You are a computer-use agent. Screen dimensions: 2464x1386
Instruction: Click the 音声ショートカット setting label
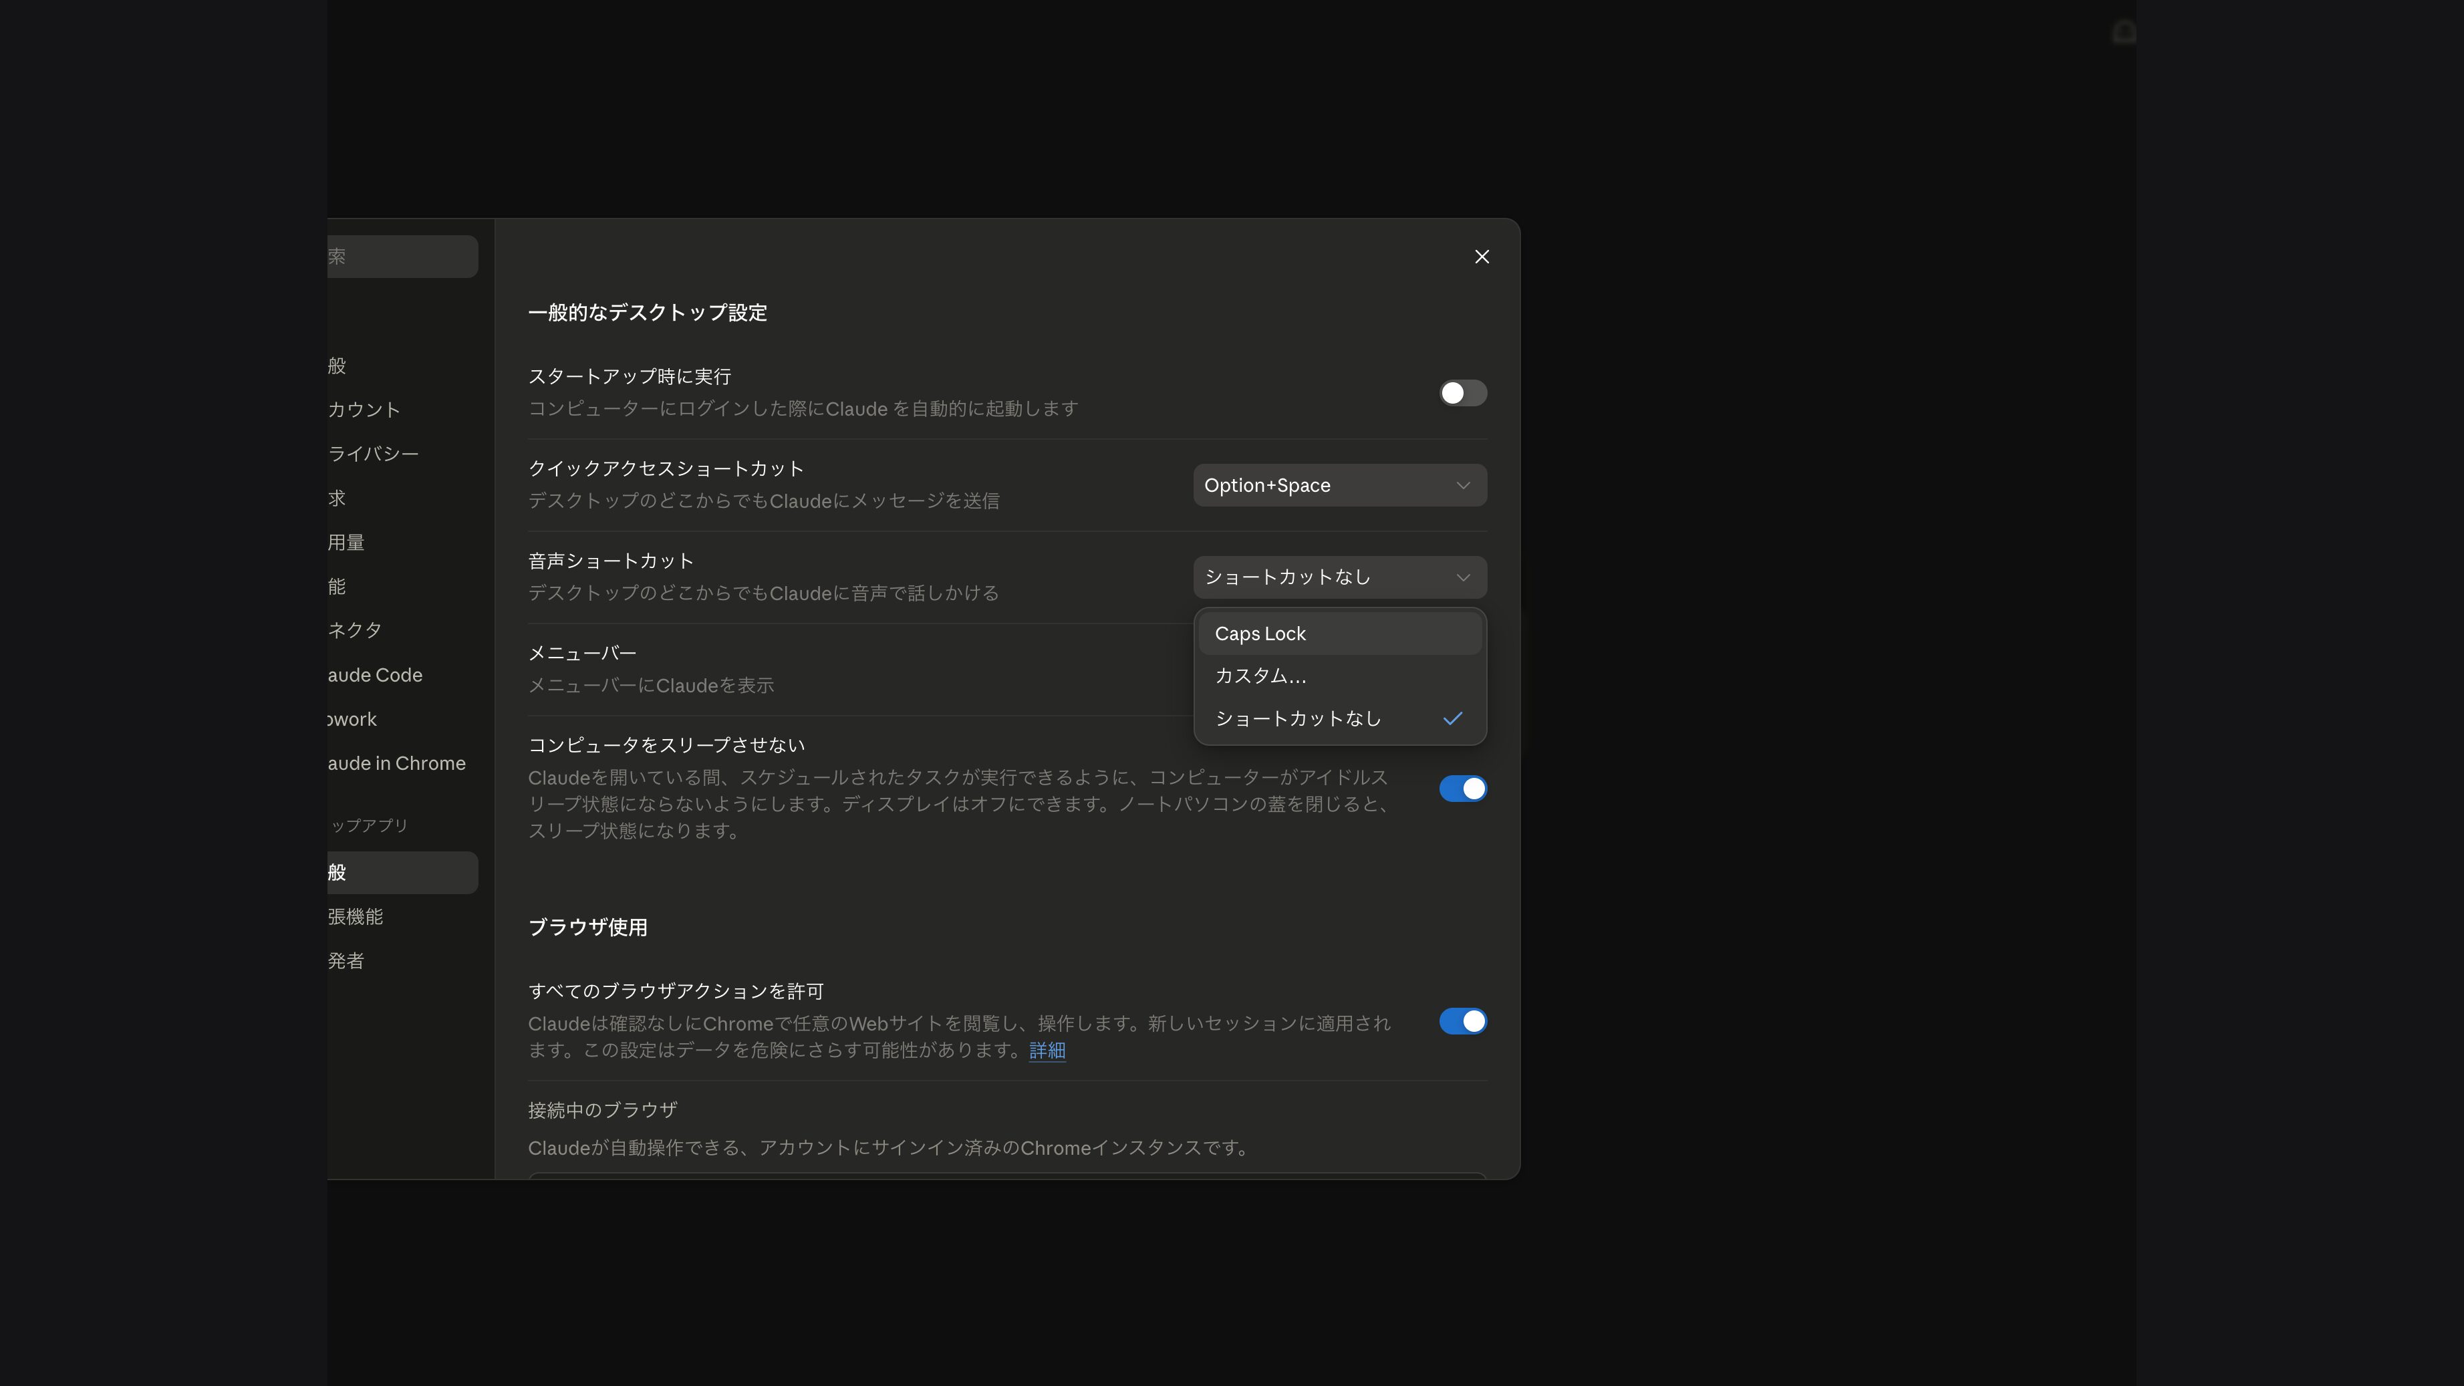tap(610, 561)
